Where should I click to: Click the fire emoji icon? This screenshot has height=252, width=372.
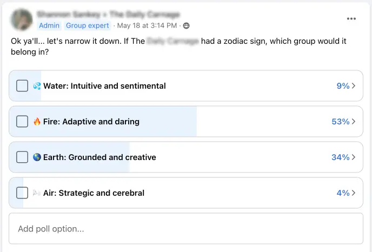point(37,122)
